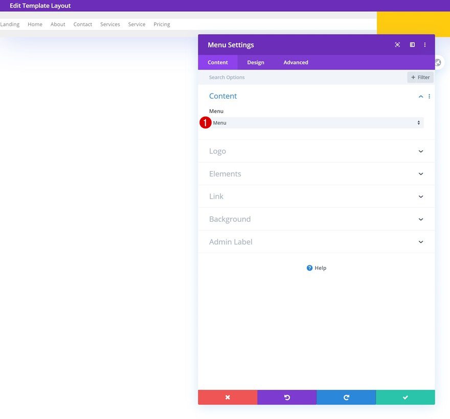The image size is (450, 419).
Task: Click the snap-to-side panel layout icon
Action: point(412,44)
